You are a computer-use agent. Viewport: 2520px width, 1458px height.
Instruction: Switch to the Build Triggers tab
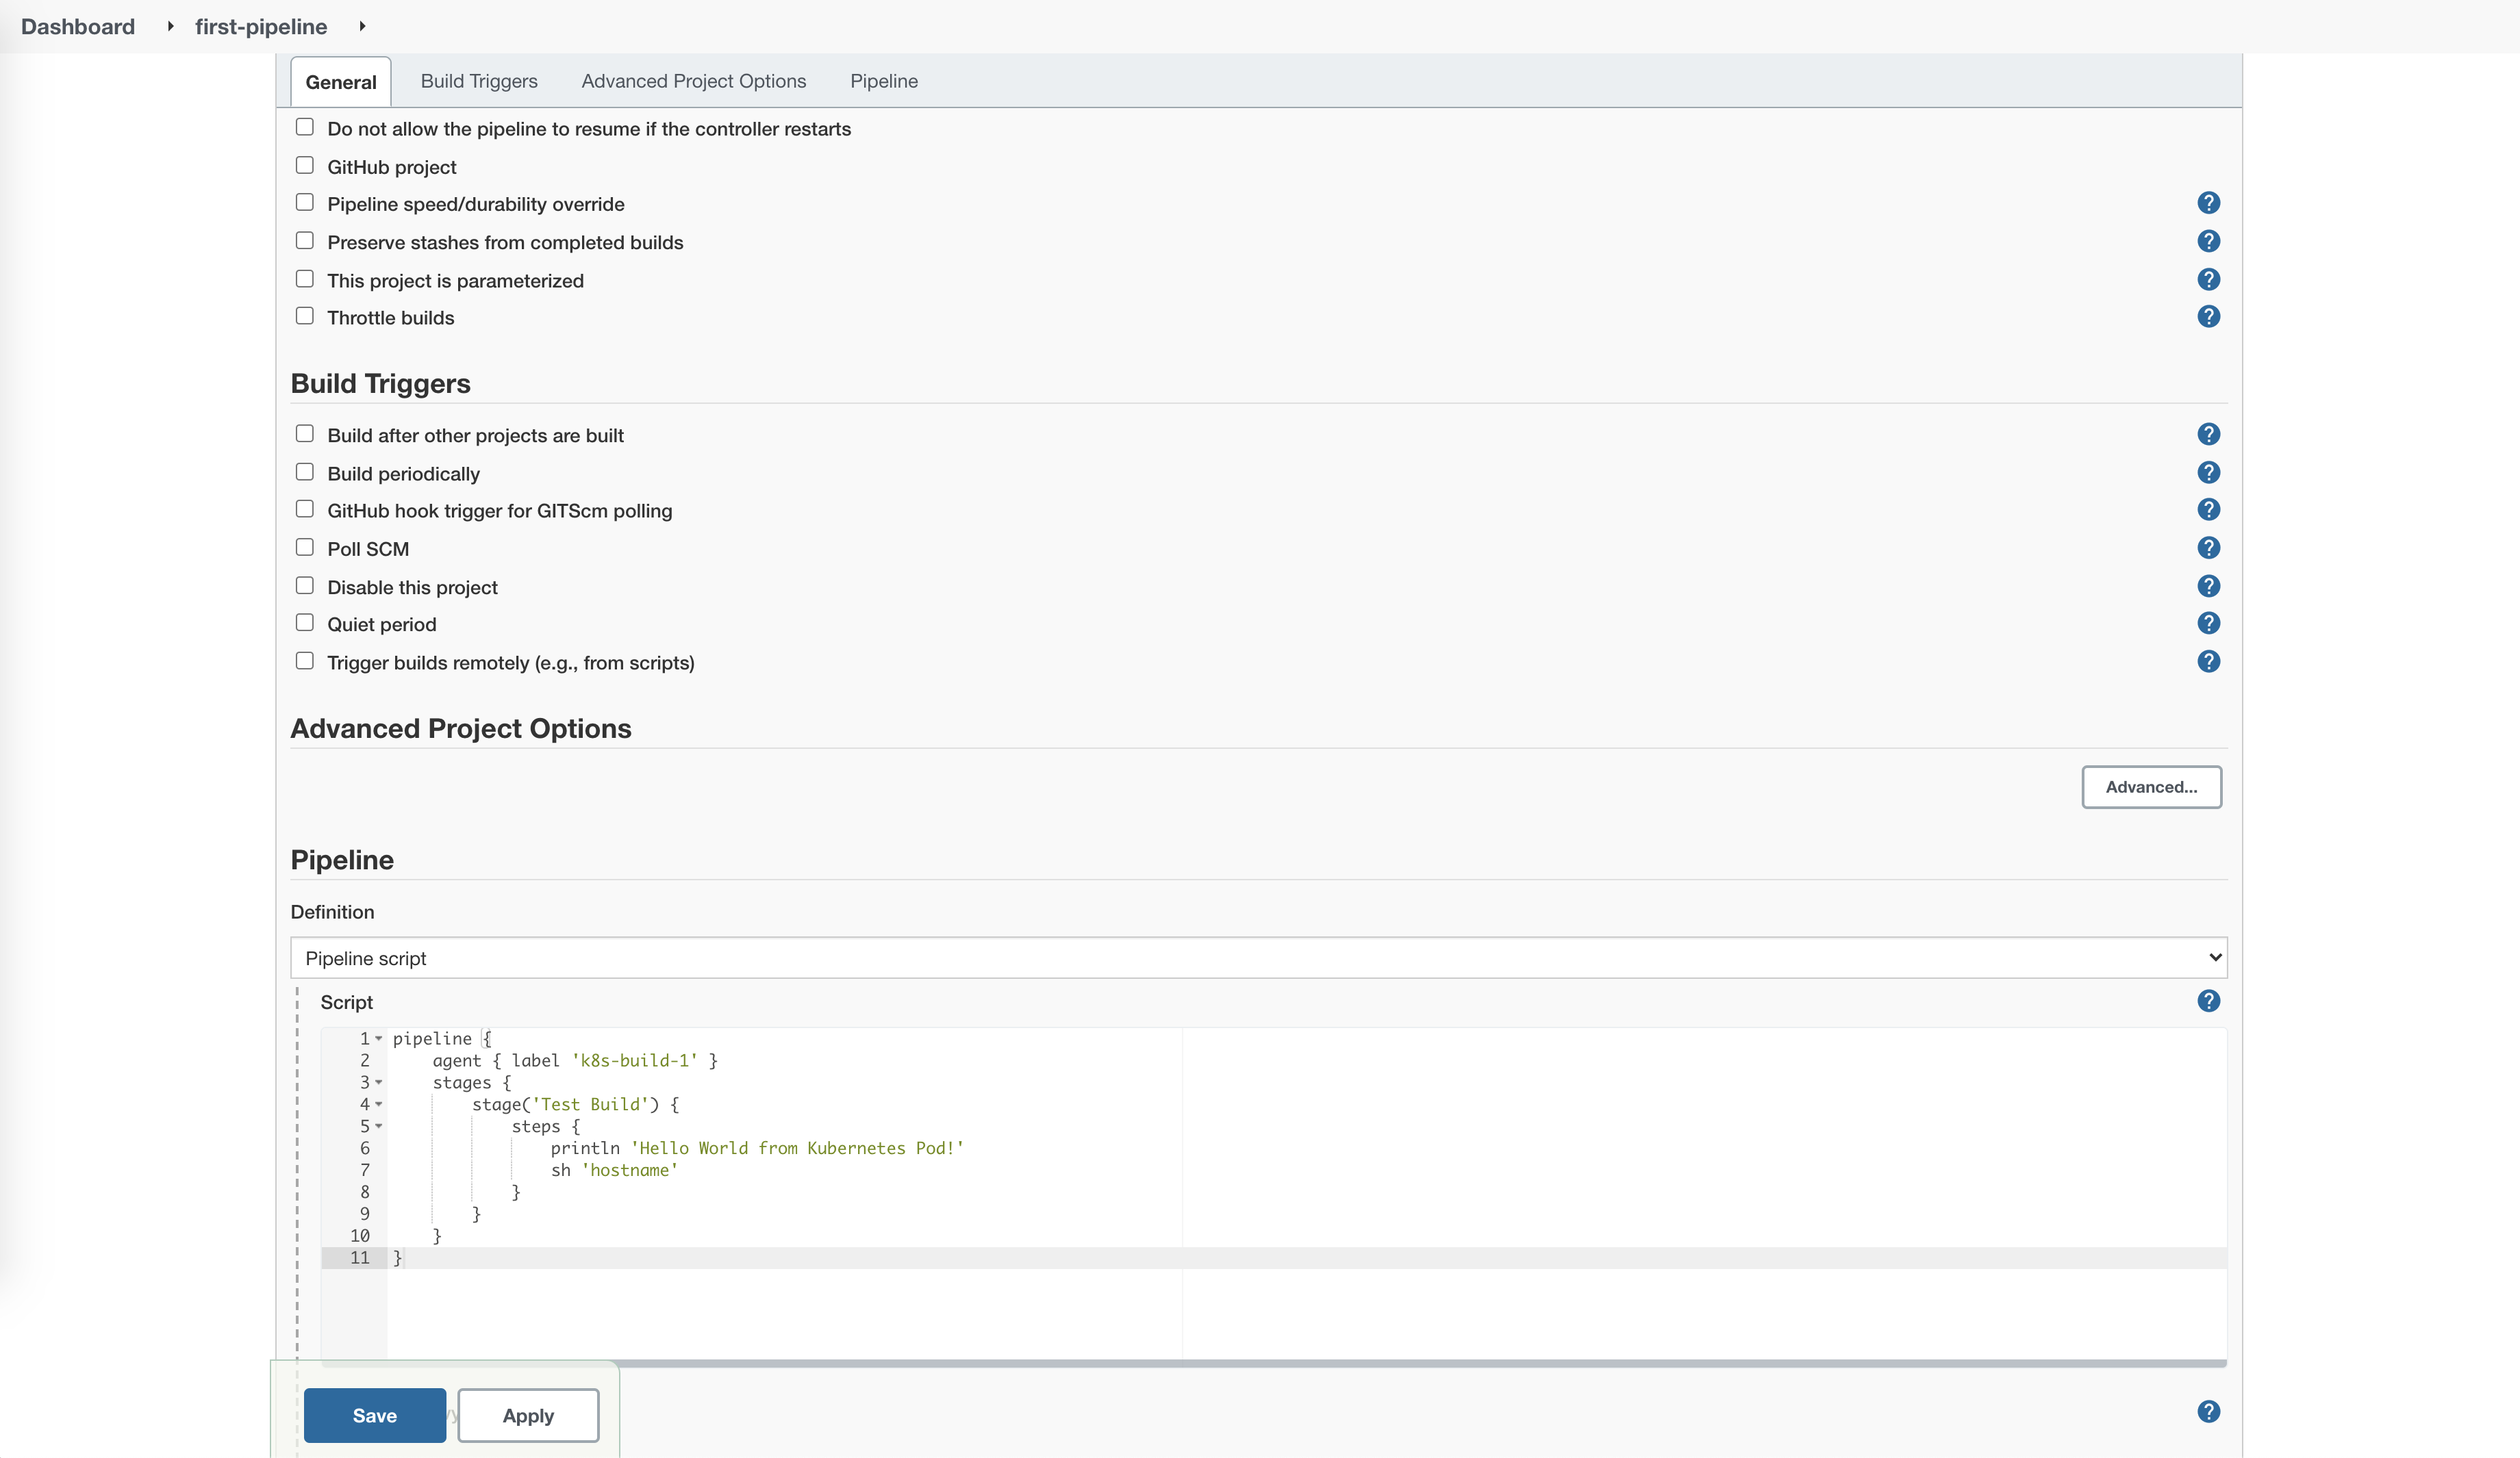478,81
